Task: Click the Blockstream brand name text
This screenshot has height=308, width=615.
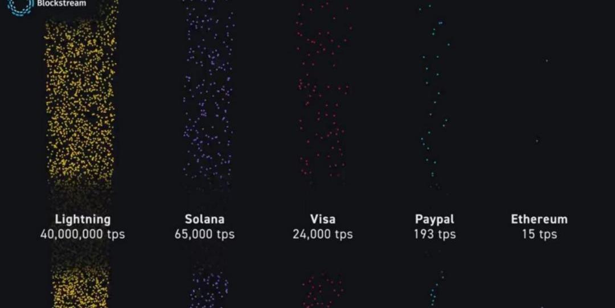Action: click(61, 3)
